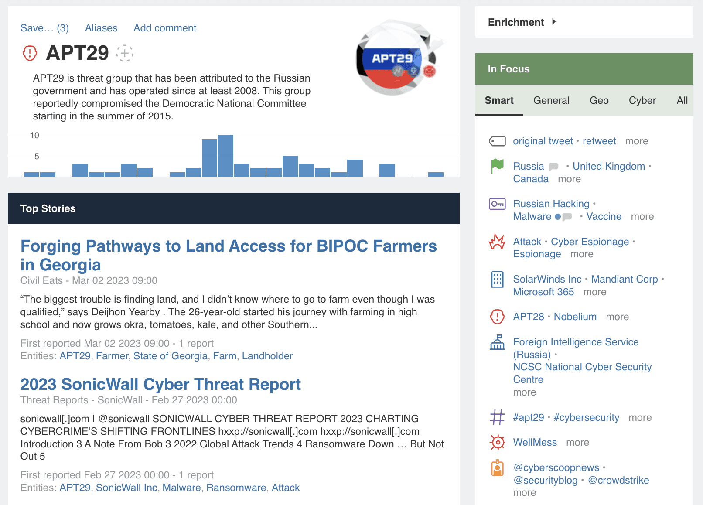Click the orange ID badge icon beside @cyberscoopnews

pos(497,468)
